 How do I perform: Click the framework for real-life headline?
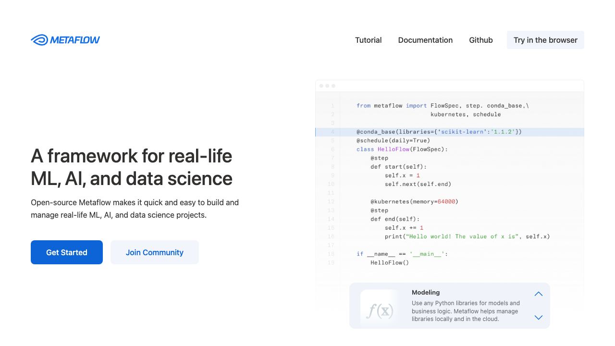pyautogui.click(x=132, y=167)
